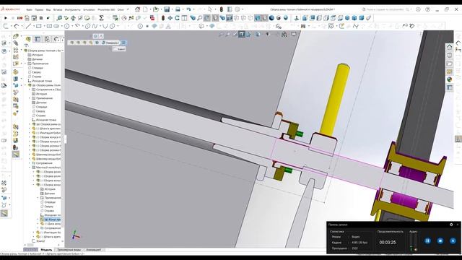Open the Окно menu
The height and width of the screenshot is (260, 462).
click(121, 9)
